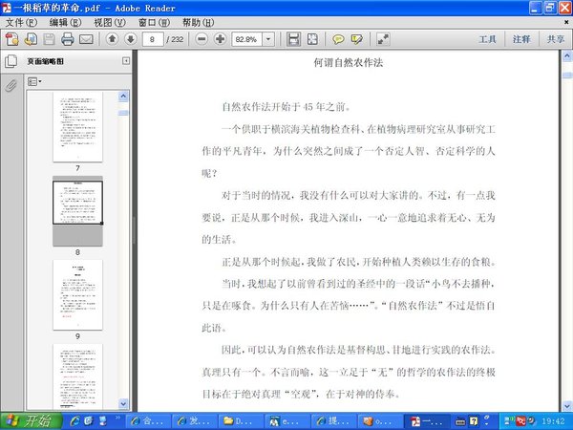Viewport: 573px width, 430px height.
Task: Go to previous page with up arrow
Action: 112,39
